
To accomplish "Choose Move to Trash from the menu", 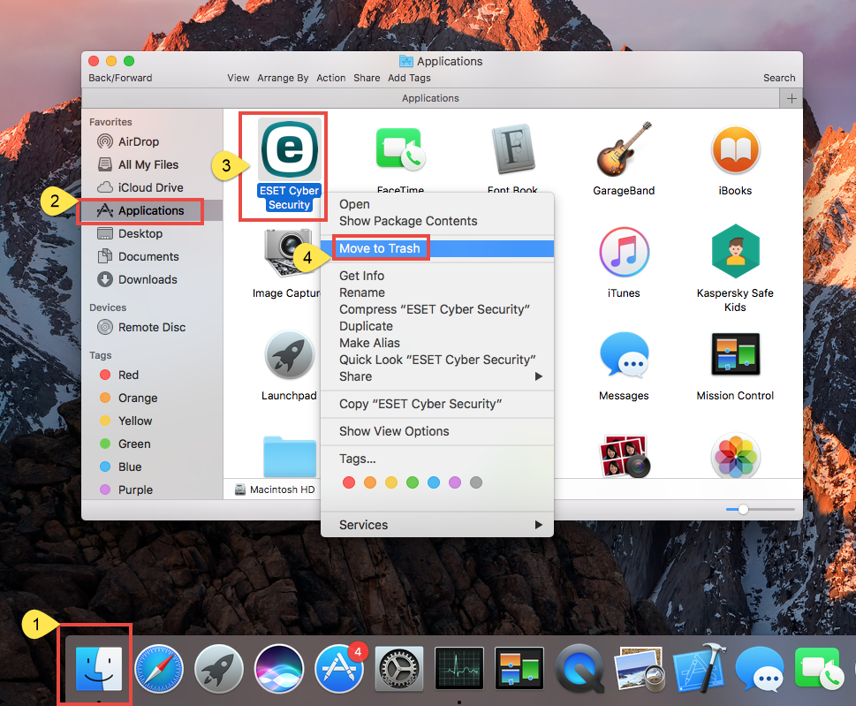I will pyautogui.click(x=381, y=247).
